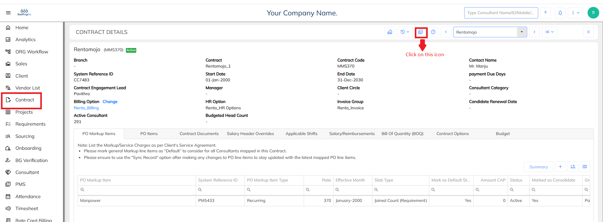The height and width of the screenshot is (222, 603).
Task: Open the history dropdown in the toolbar
Action: pos(405,32)
